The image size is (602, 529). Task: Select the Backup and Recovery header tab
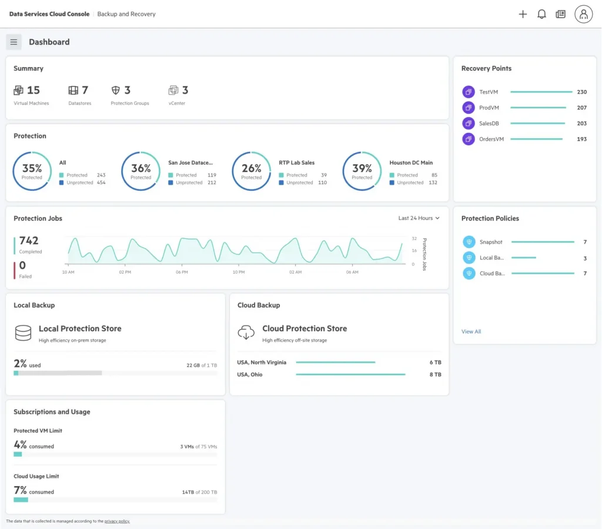point(126,14)
